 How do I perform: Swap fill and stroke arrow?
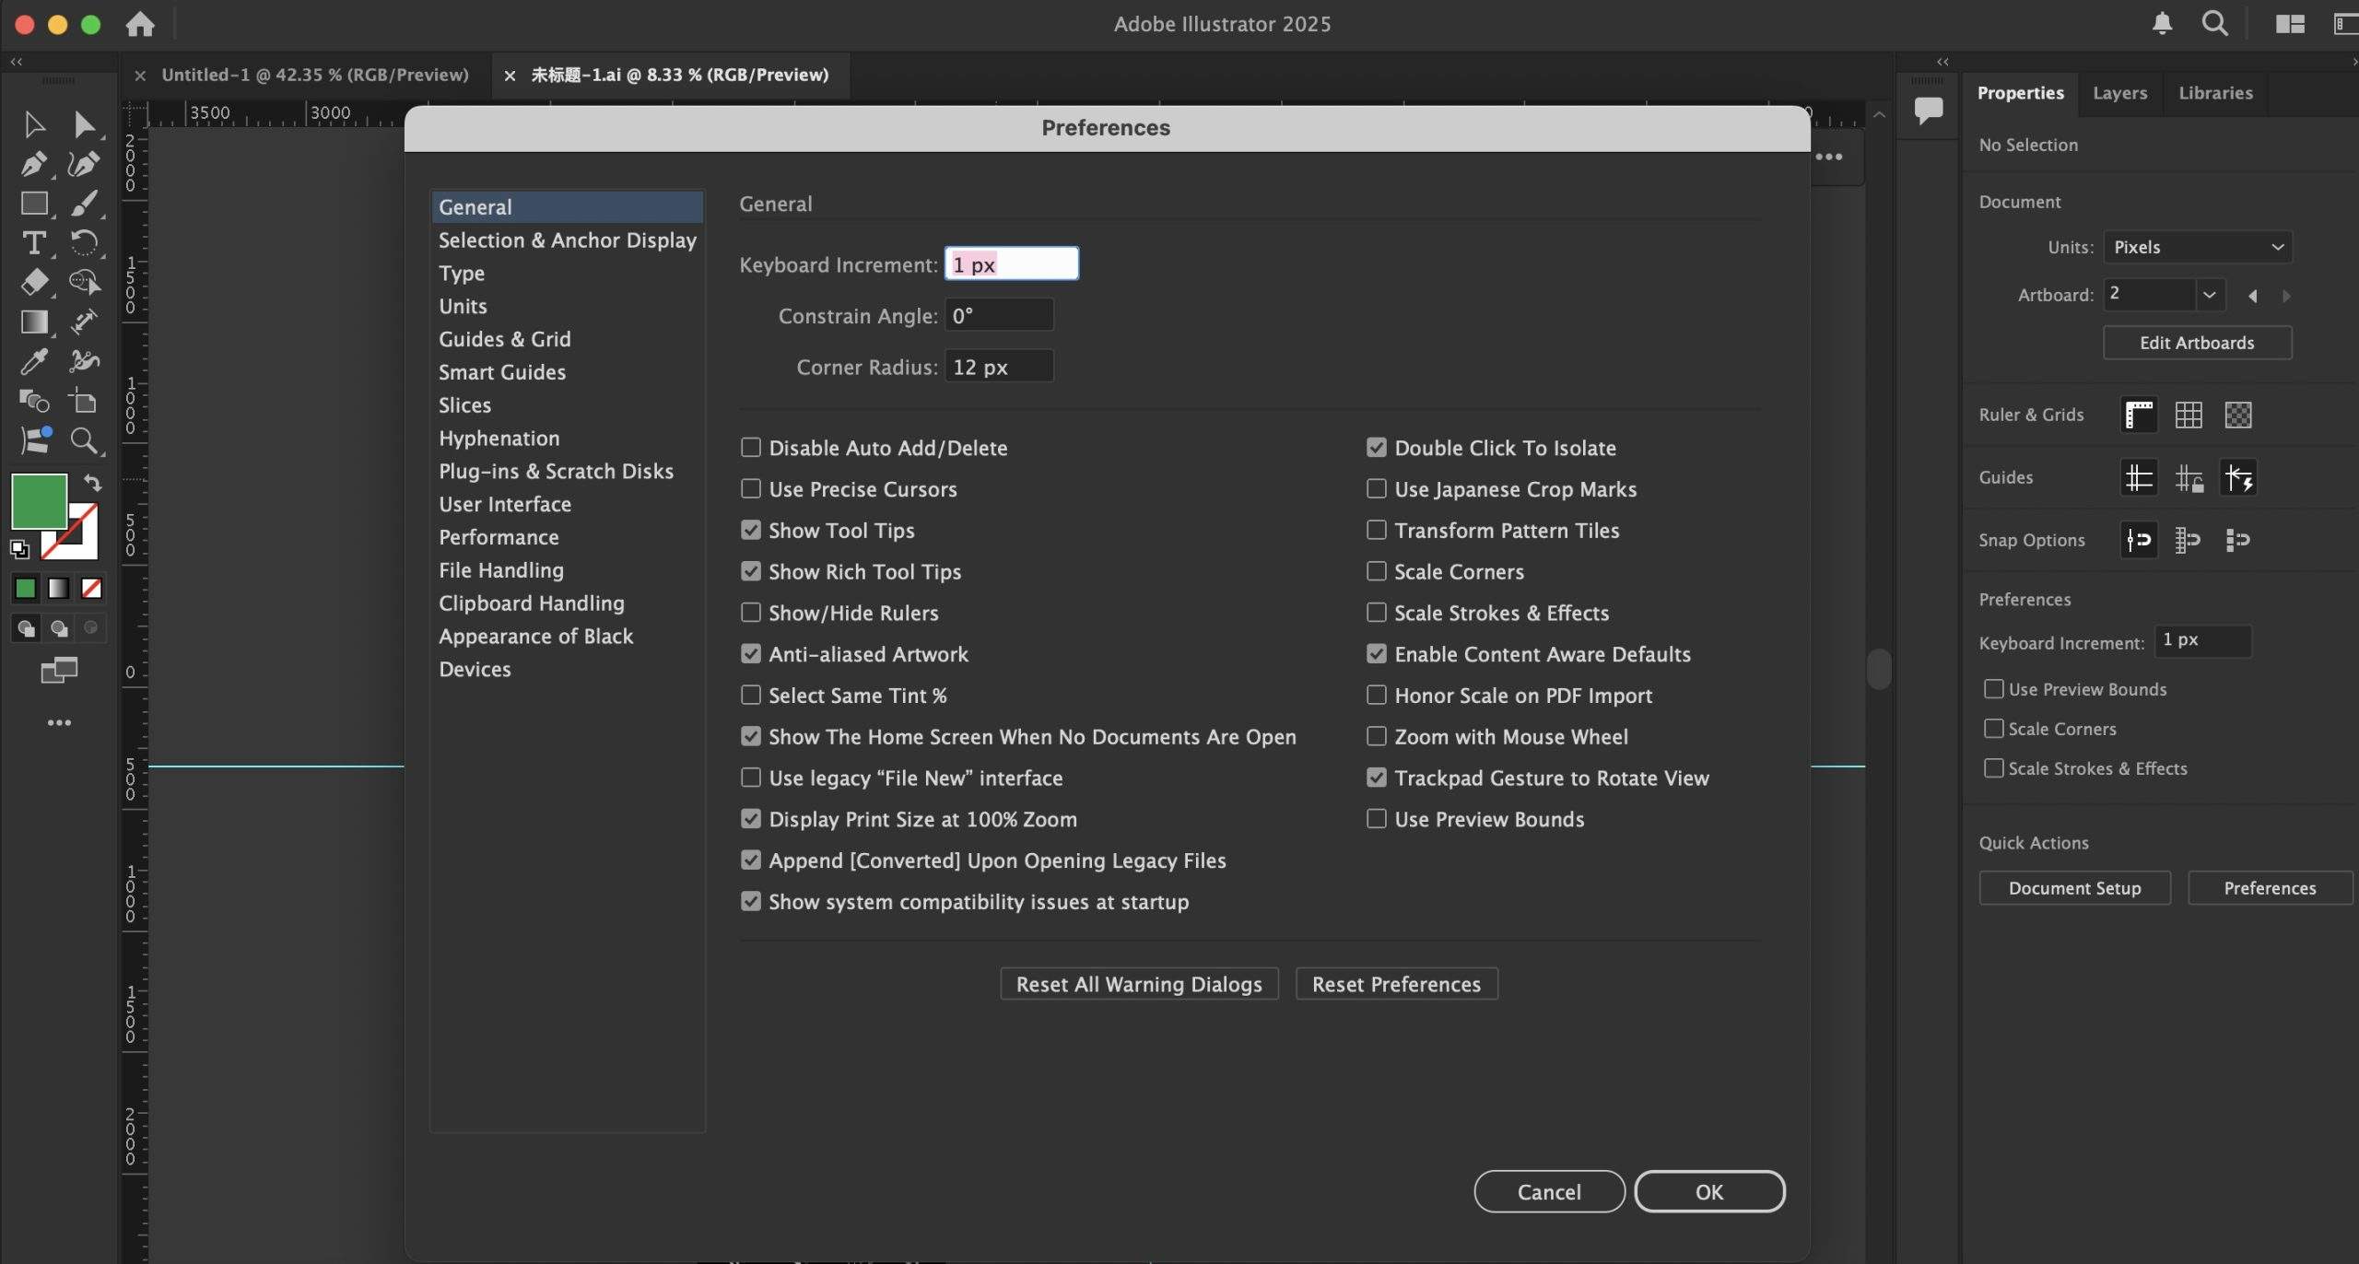pos(92,483)
